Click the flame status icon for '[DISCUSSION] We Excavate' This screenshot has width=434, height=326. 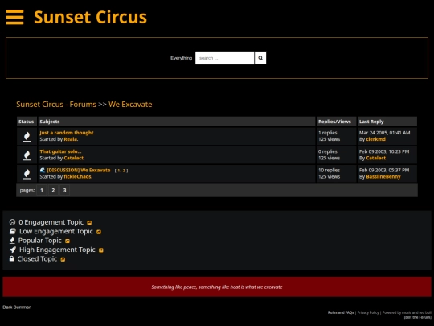click(27, 174)
